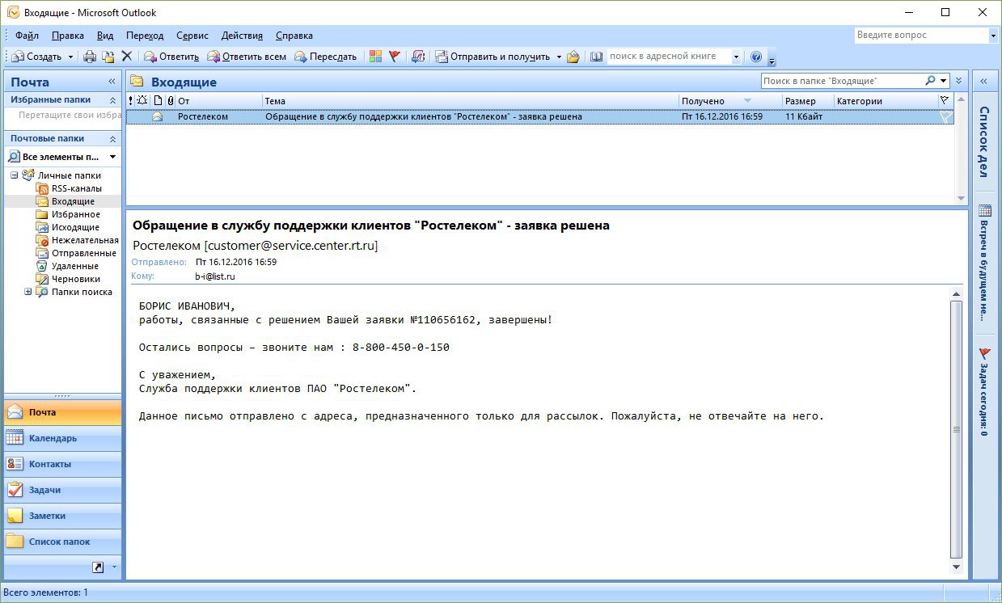Click the Move to Folder toolbar icon
The width and height of the screenshot is (1002, 603).
tap(108, 57)
